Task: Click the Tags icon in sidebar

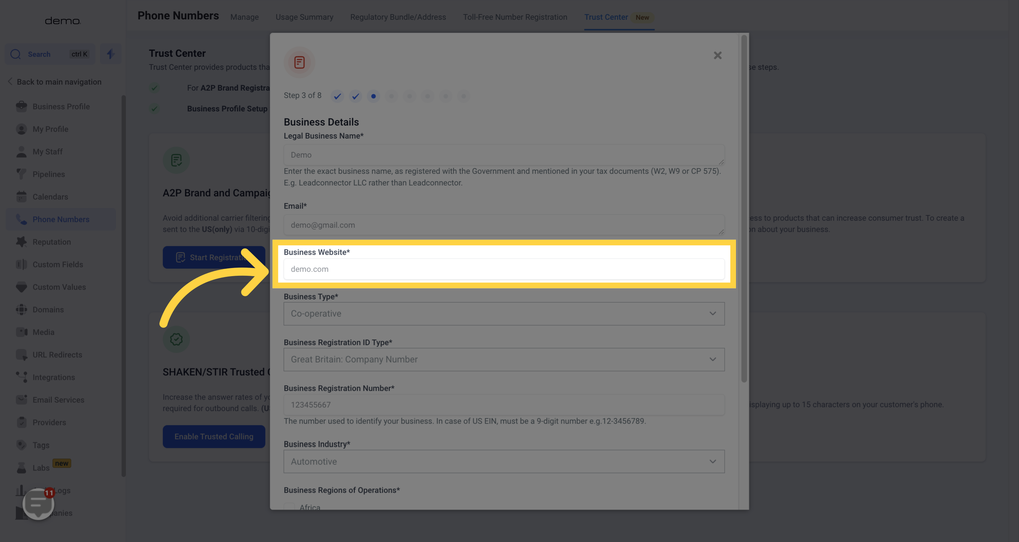Action: point(22,445)
